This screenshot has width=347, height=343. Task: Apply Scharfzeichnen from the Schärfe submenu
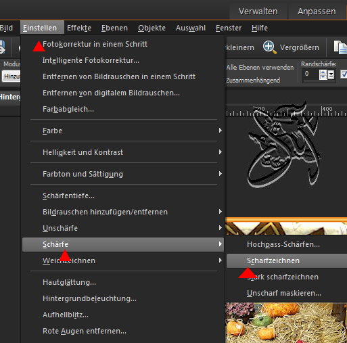pyautogui.click(x=287, y=260)
